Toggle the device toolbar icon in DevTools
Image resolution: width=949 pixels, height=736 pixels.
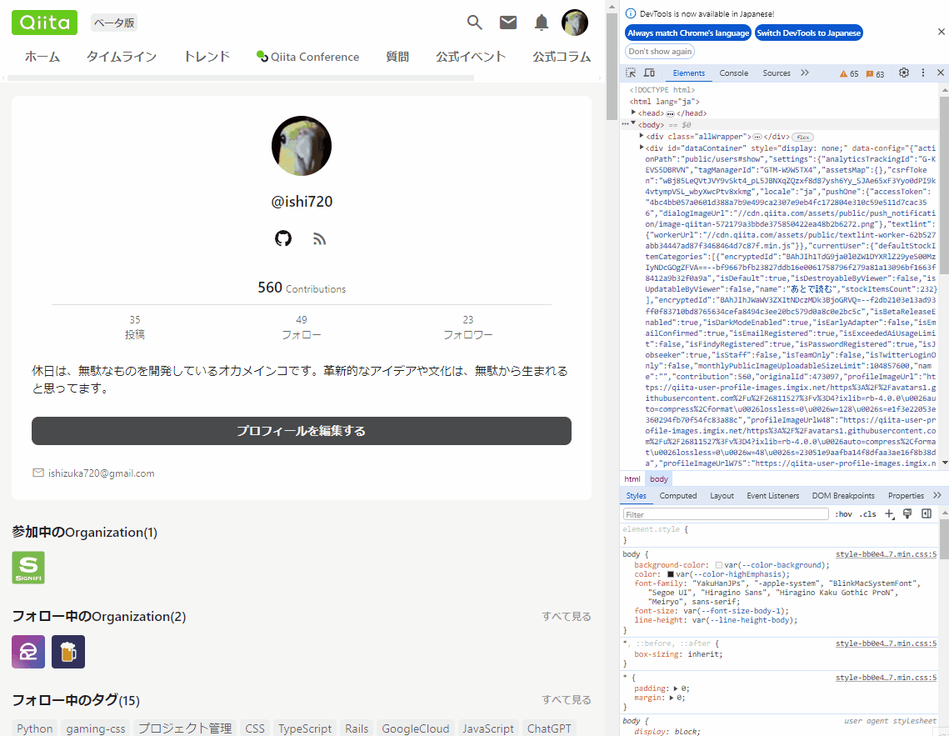651,73
